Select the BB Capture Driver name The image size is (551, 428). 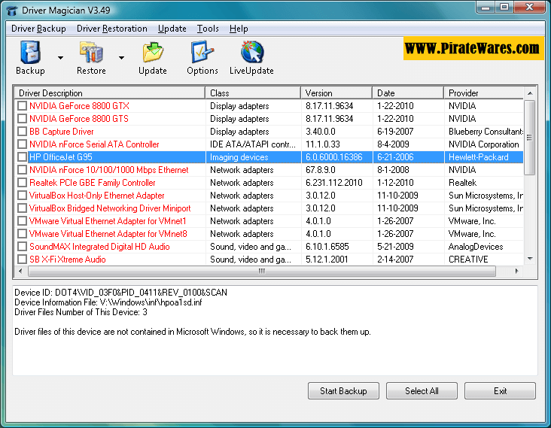tap(62, 132)
